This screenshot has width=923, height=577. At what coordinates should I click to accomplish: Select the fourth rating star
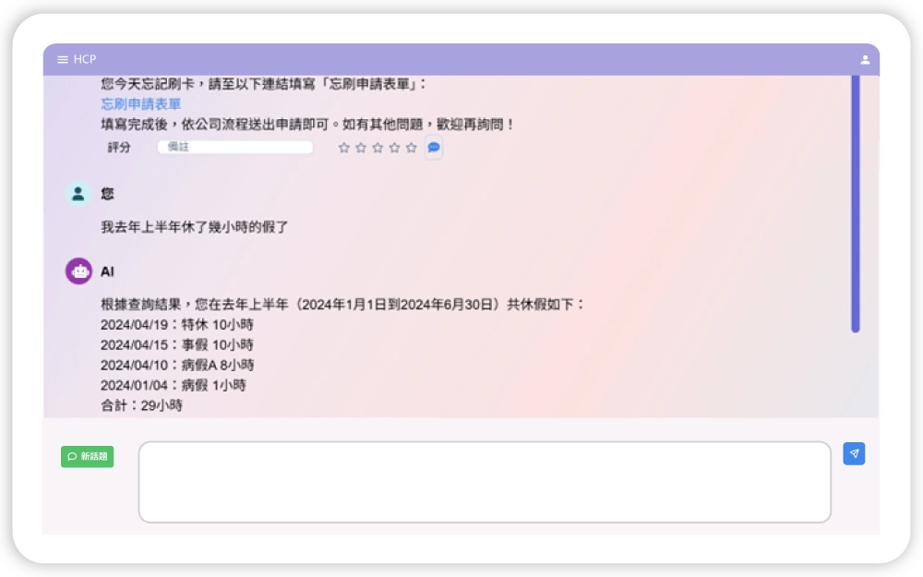[394, 148]
